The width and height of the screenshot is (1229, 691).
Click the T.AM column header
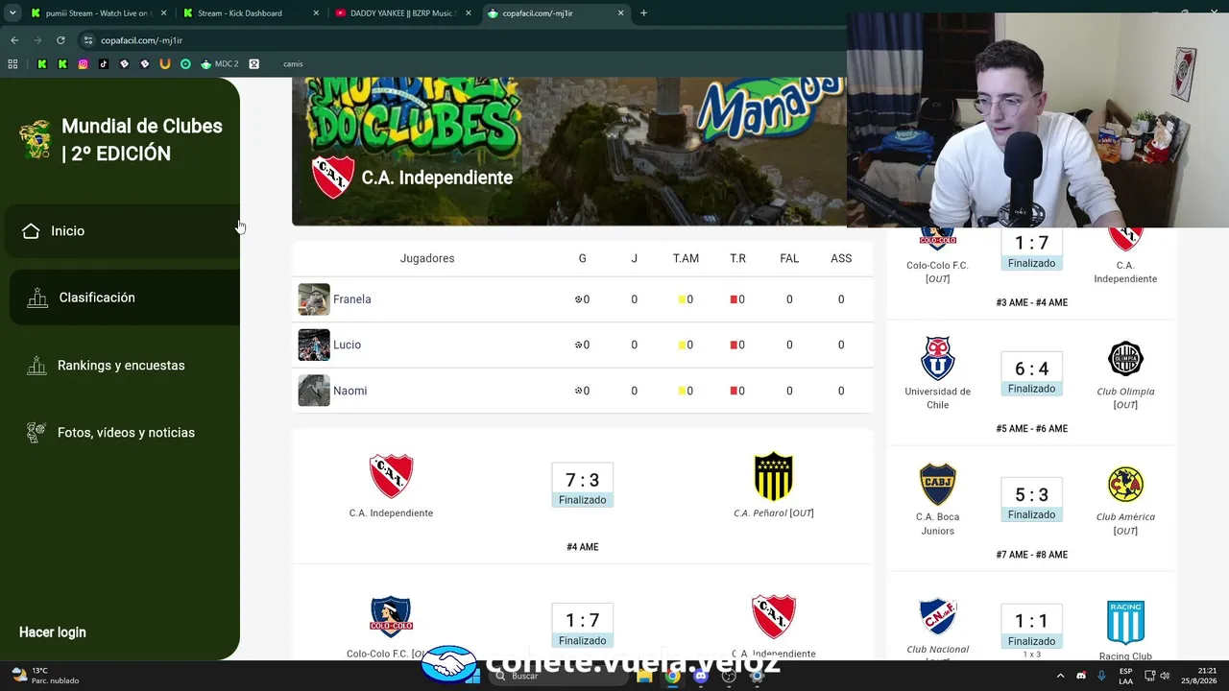click(686, 258)
